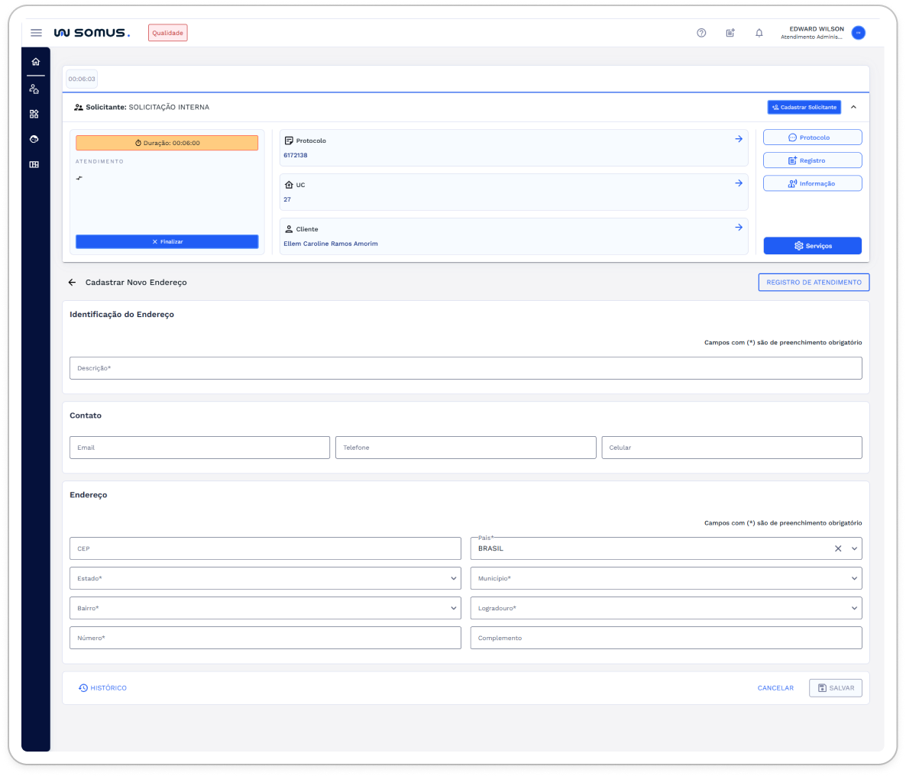
Task: Open the Histórico link
Action: click(103, 688)
